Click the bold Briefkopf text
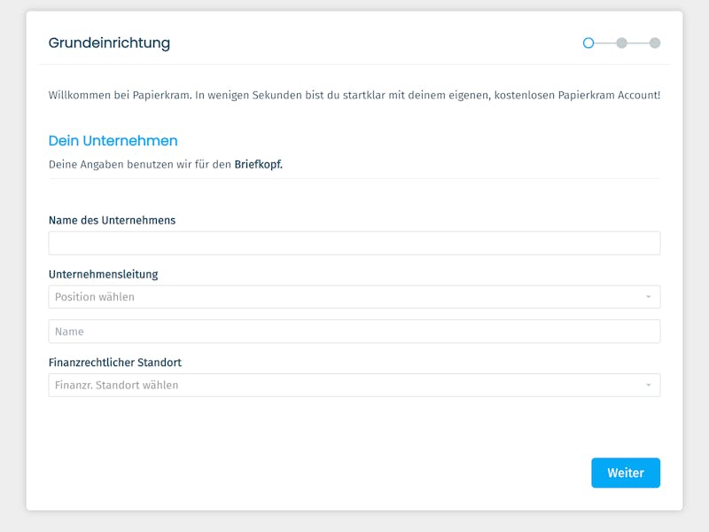Viewport: 709px width, 532px height. (x=258, y=164)
